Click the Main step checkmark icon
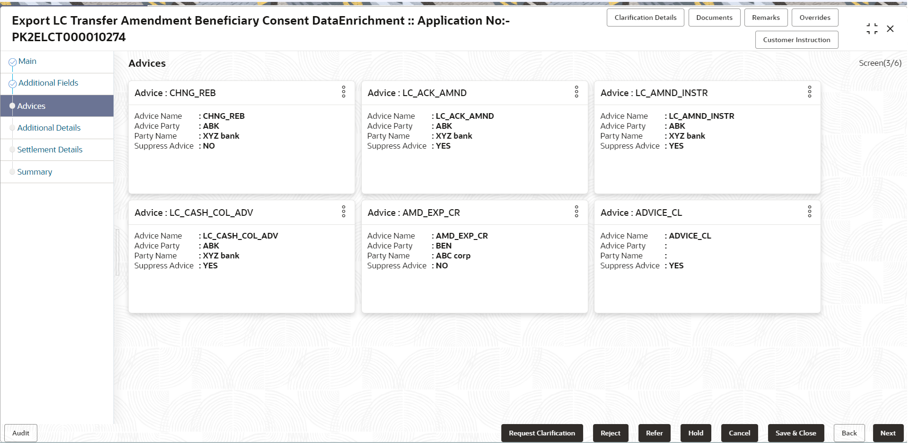 pos(13,62)
